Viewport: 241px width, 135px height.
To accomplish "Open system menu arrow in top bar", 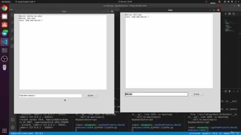I will click(x=238, y=1).
